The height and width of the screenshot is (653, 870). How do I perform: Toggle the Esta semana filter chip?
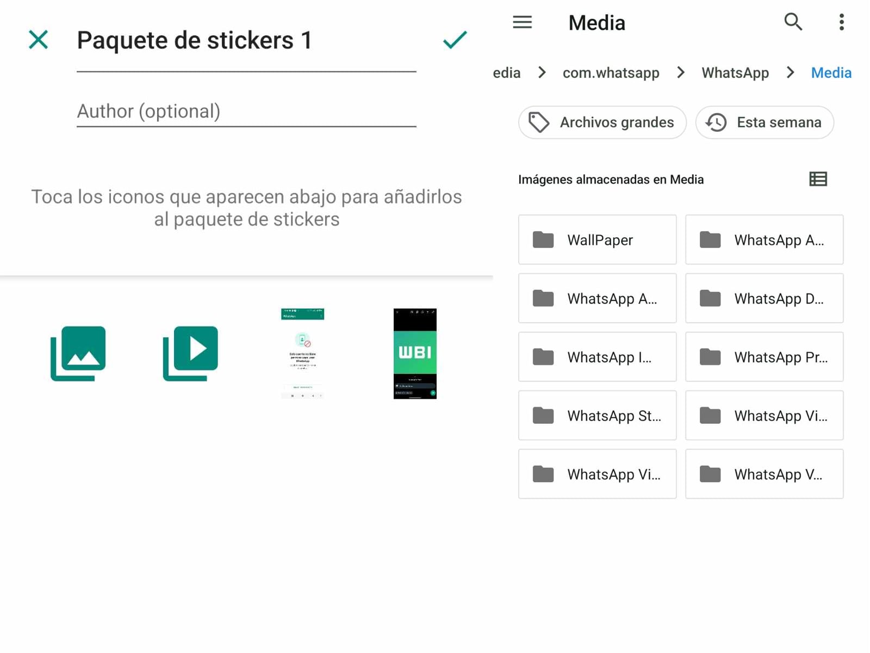(x=764, y=122)
